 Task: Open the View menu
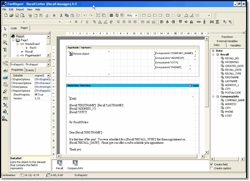coord(30,10)
